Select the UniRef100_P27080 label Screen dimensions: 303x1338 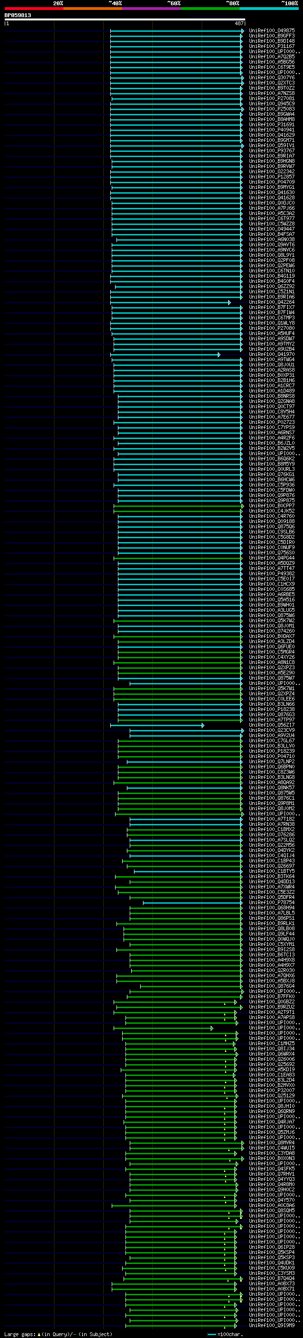pyautogui.click(x=272, y=328)
